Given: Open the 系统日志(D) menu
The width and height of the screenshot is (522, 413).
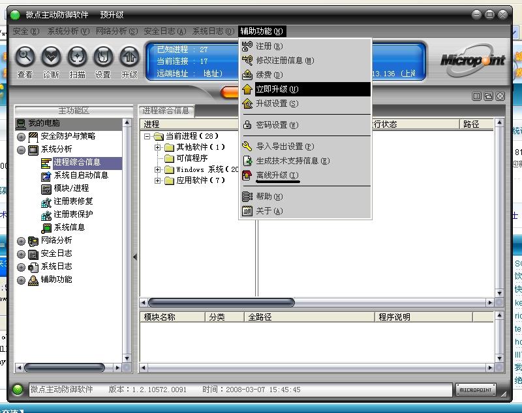Looking at the screenshot, I should (x=213, y=31).
